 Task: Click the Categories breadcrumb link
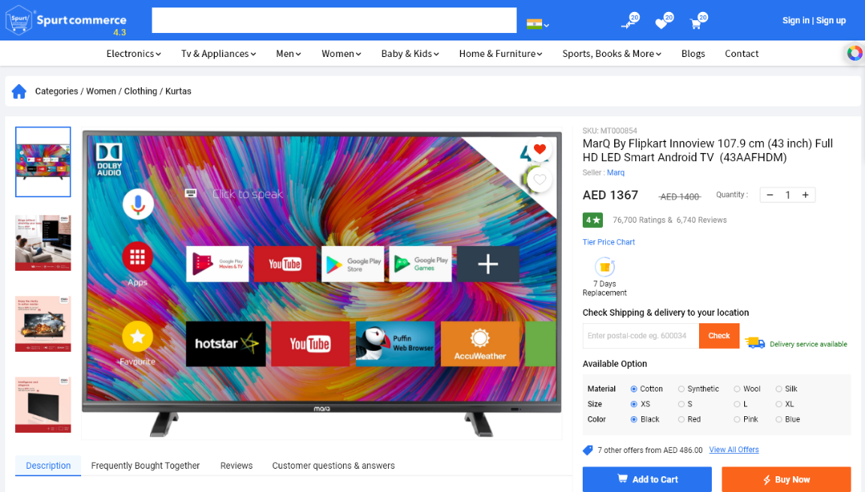pos(56,91)
